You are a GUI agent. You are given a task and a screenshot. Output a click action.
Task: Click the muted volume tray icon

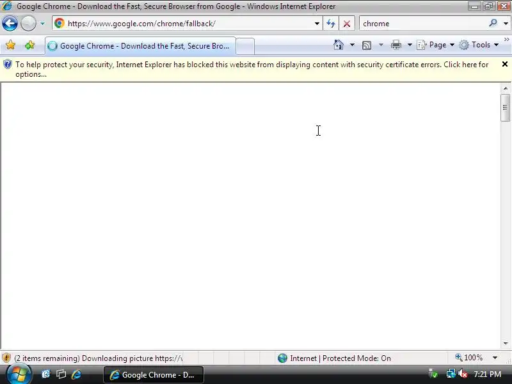(x=463, y=374)
